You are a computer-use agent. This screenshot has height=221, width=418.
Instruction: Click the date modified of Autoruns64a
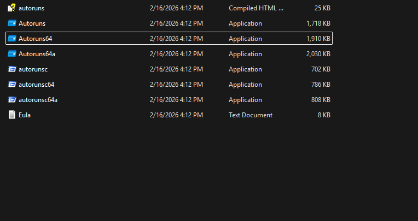coord(176,54)
